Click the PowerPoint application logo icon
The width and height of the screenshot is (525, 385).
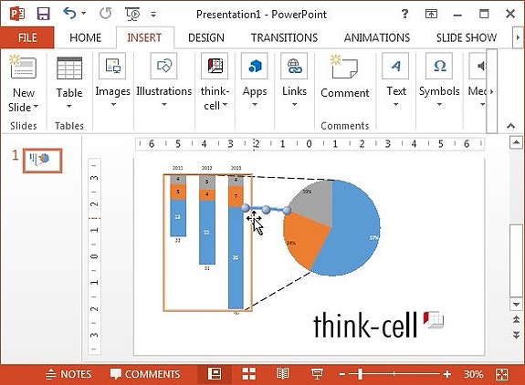coord(17,14)
